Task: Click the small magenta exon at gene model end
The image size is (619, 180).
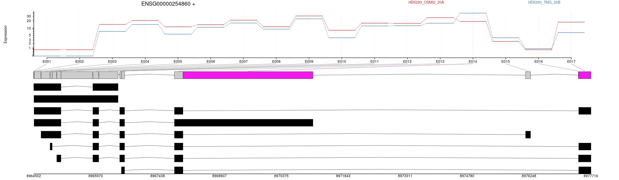Action: (585, 75)
